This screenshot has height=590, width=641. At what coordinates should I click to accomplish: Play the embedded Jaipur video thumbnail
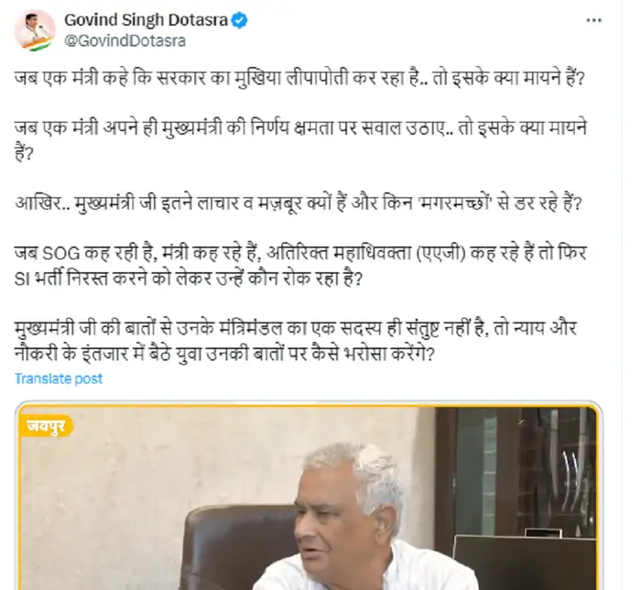click(309, 496)
